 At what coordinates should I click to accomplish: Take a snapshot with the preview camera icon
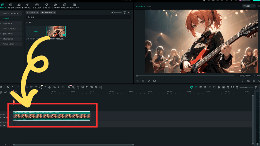(254, 80)
